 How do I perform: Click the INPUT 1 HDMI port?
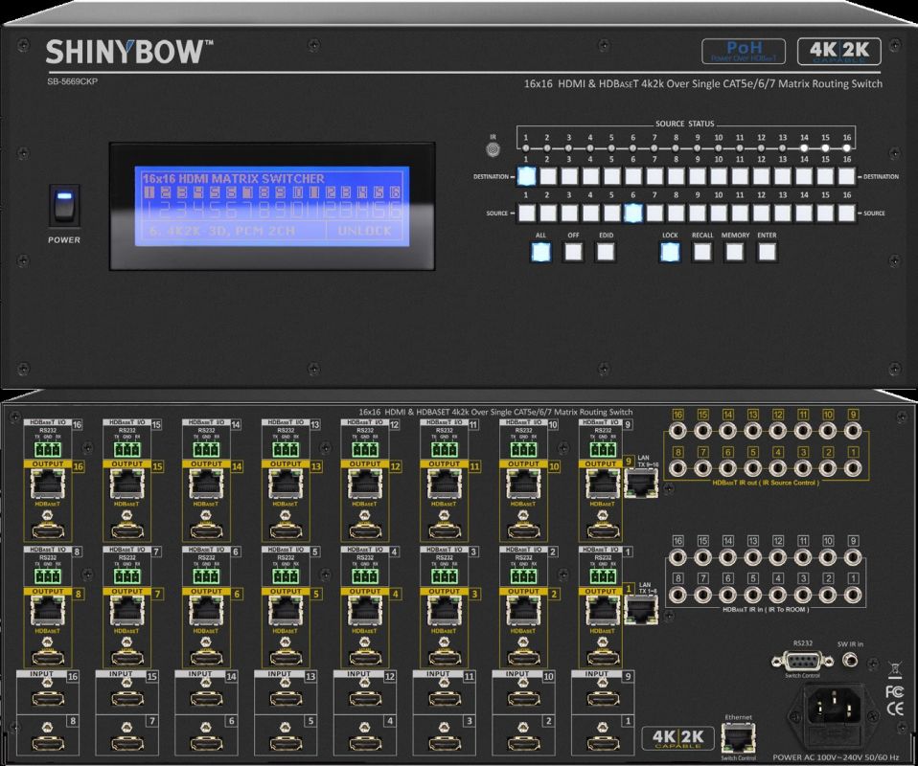coord(603,743)
